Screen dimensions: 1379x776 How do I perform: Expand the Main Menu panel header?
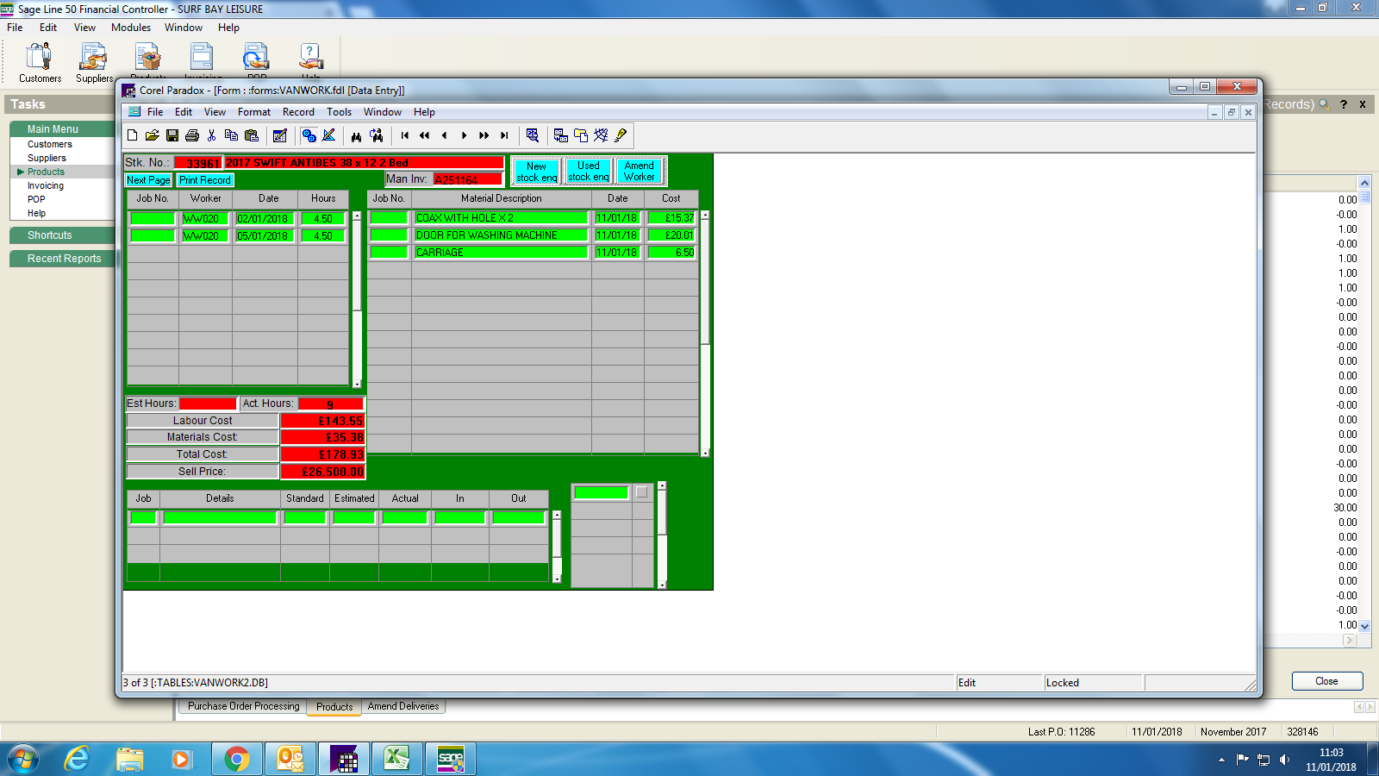tap(62, 129)
